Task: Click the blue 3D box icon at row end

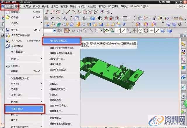Action: (169, 31)
